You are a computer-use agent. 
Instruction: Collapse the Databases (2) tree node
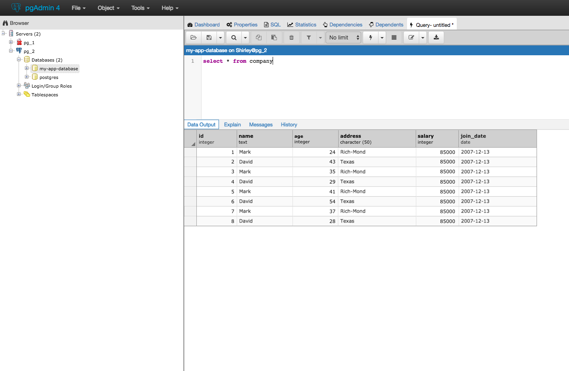tap(19, 60)
